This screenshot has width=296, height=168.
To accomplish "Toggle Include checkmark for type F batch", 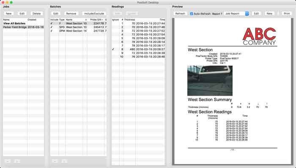I will [52, 23].
